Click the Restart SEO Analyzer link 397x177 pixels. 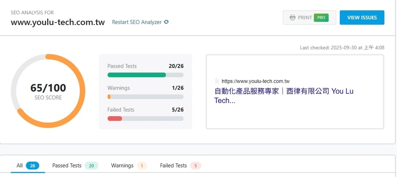(x=137, y=22)
